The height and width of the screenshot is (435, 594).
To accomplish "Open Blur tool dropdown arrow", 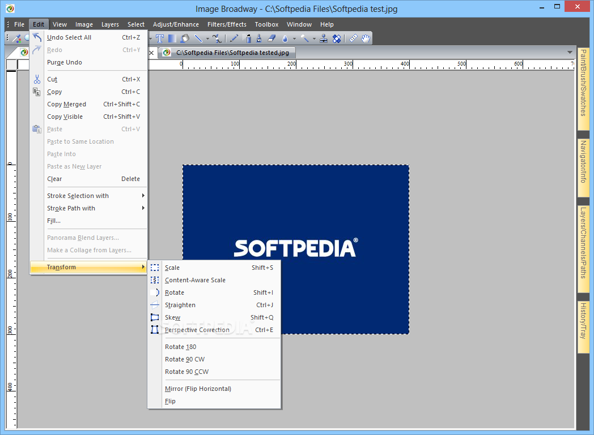I will click(x=294, y=38).
